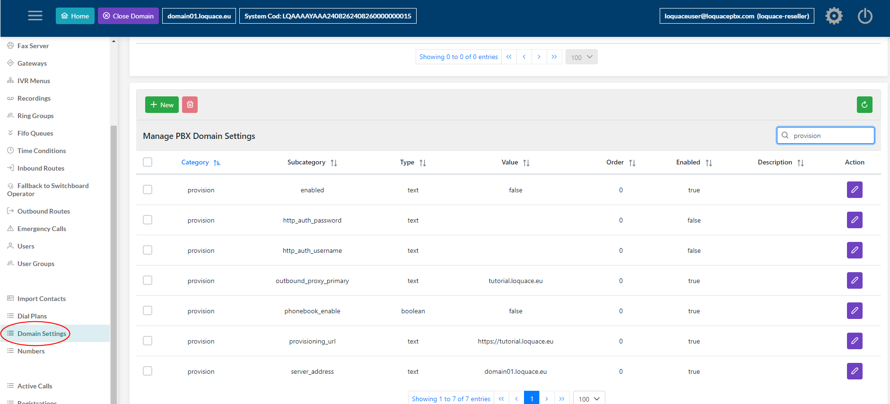Check the phonebook_enable row checkbox

click(148, 310)
